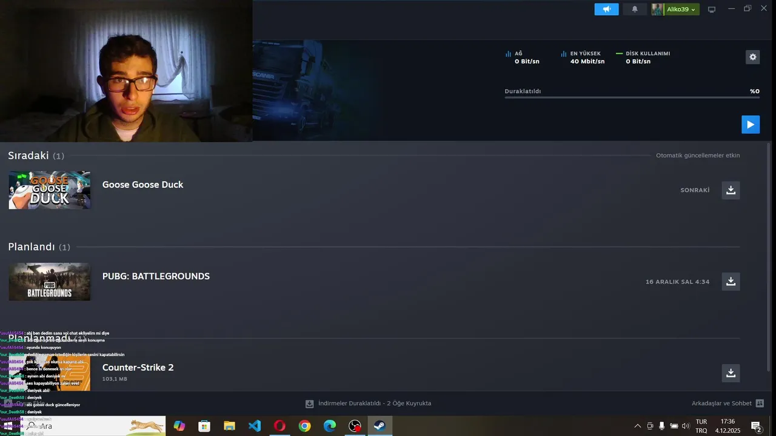
Task: Resume downloads with the blue play button
Action: (x=750, y=124)
